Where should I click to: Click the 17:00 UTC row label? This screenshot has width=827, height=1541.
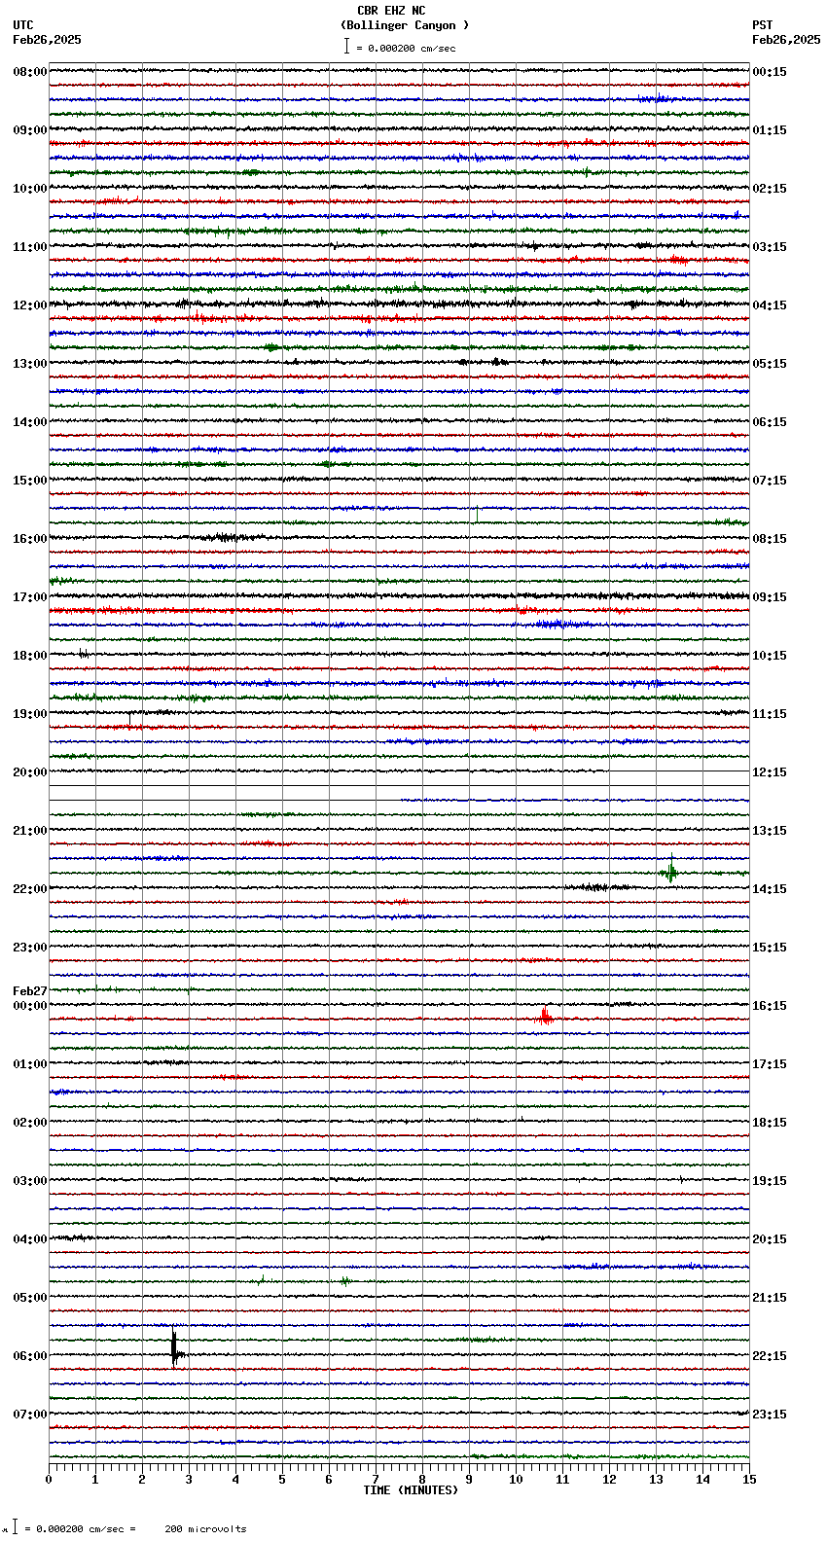[x=30, y=597]
